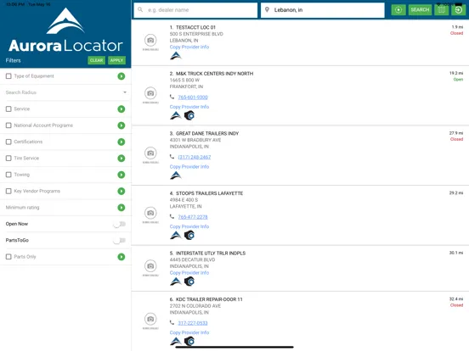Expand Certifications green arrow
Image resolution: width=469 pixels, height=351 pixels.
(x=121, y=142)
